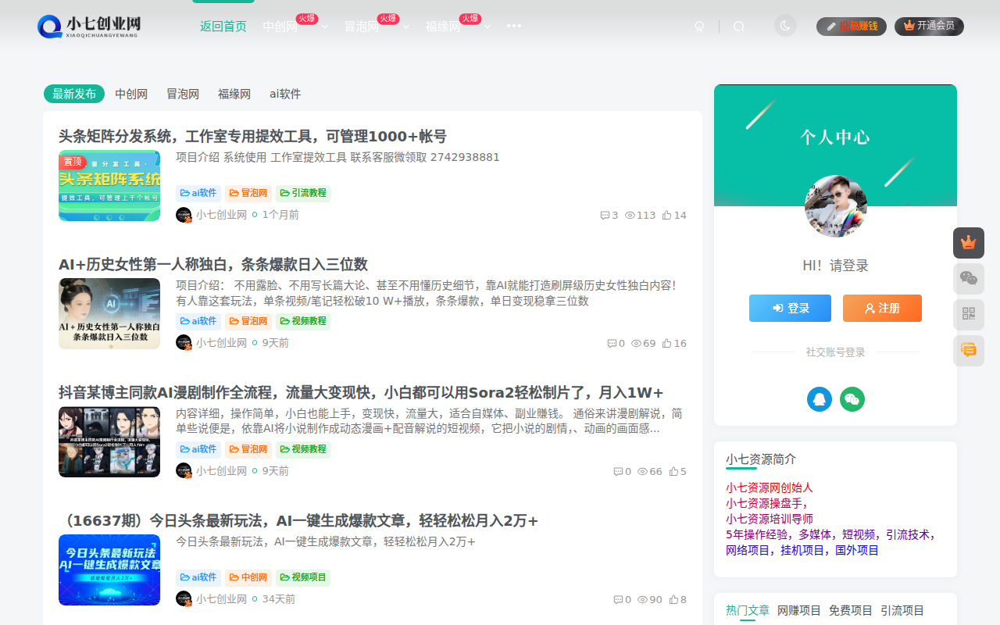The height and width of the screenshot is (625, 1000).
Task: Click the 返回首页 menu item
Action: (223, 26)
